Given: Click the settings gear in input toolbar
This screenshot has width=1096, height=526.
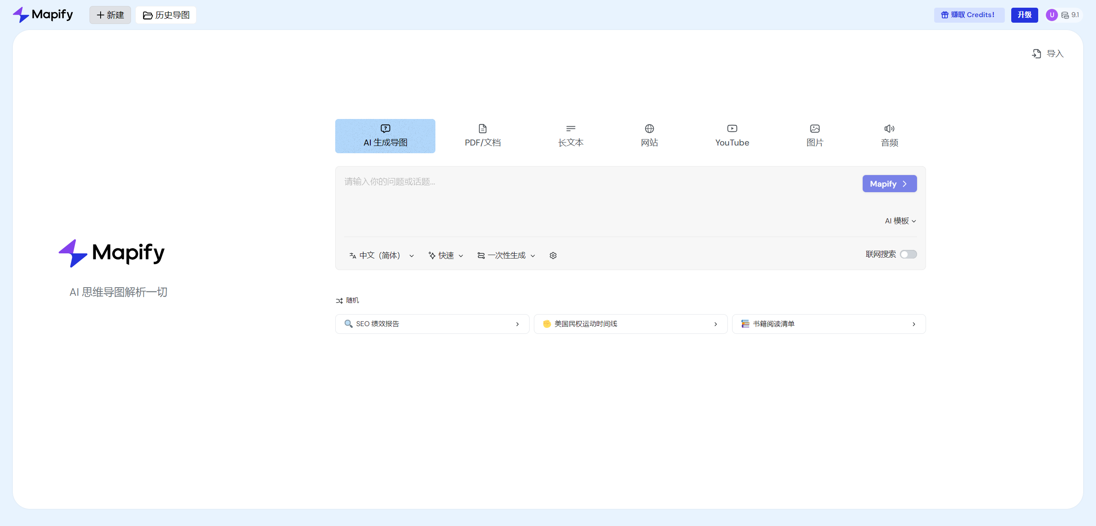Looking at the screenshot, I should click(553, 256).
